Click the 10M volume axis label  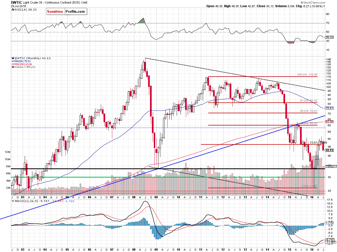tap(8, 159)
